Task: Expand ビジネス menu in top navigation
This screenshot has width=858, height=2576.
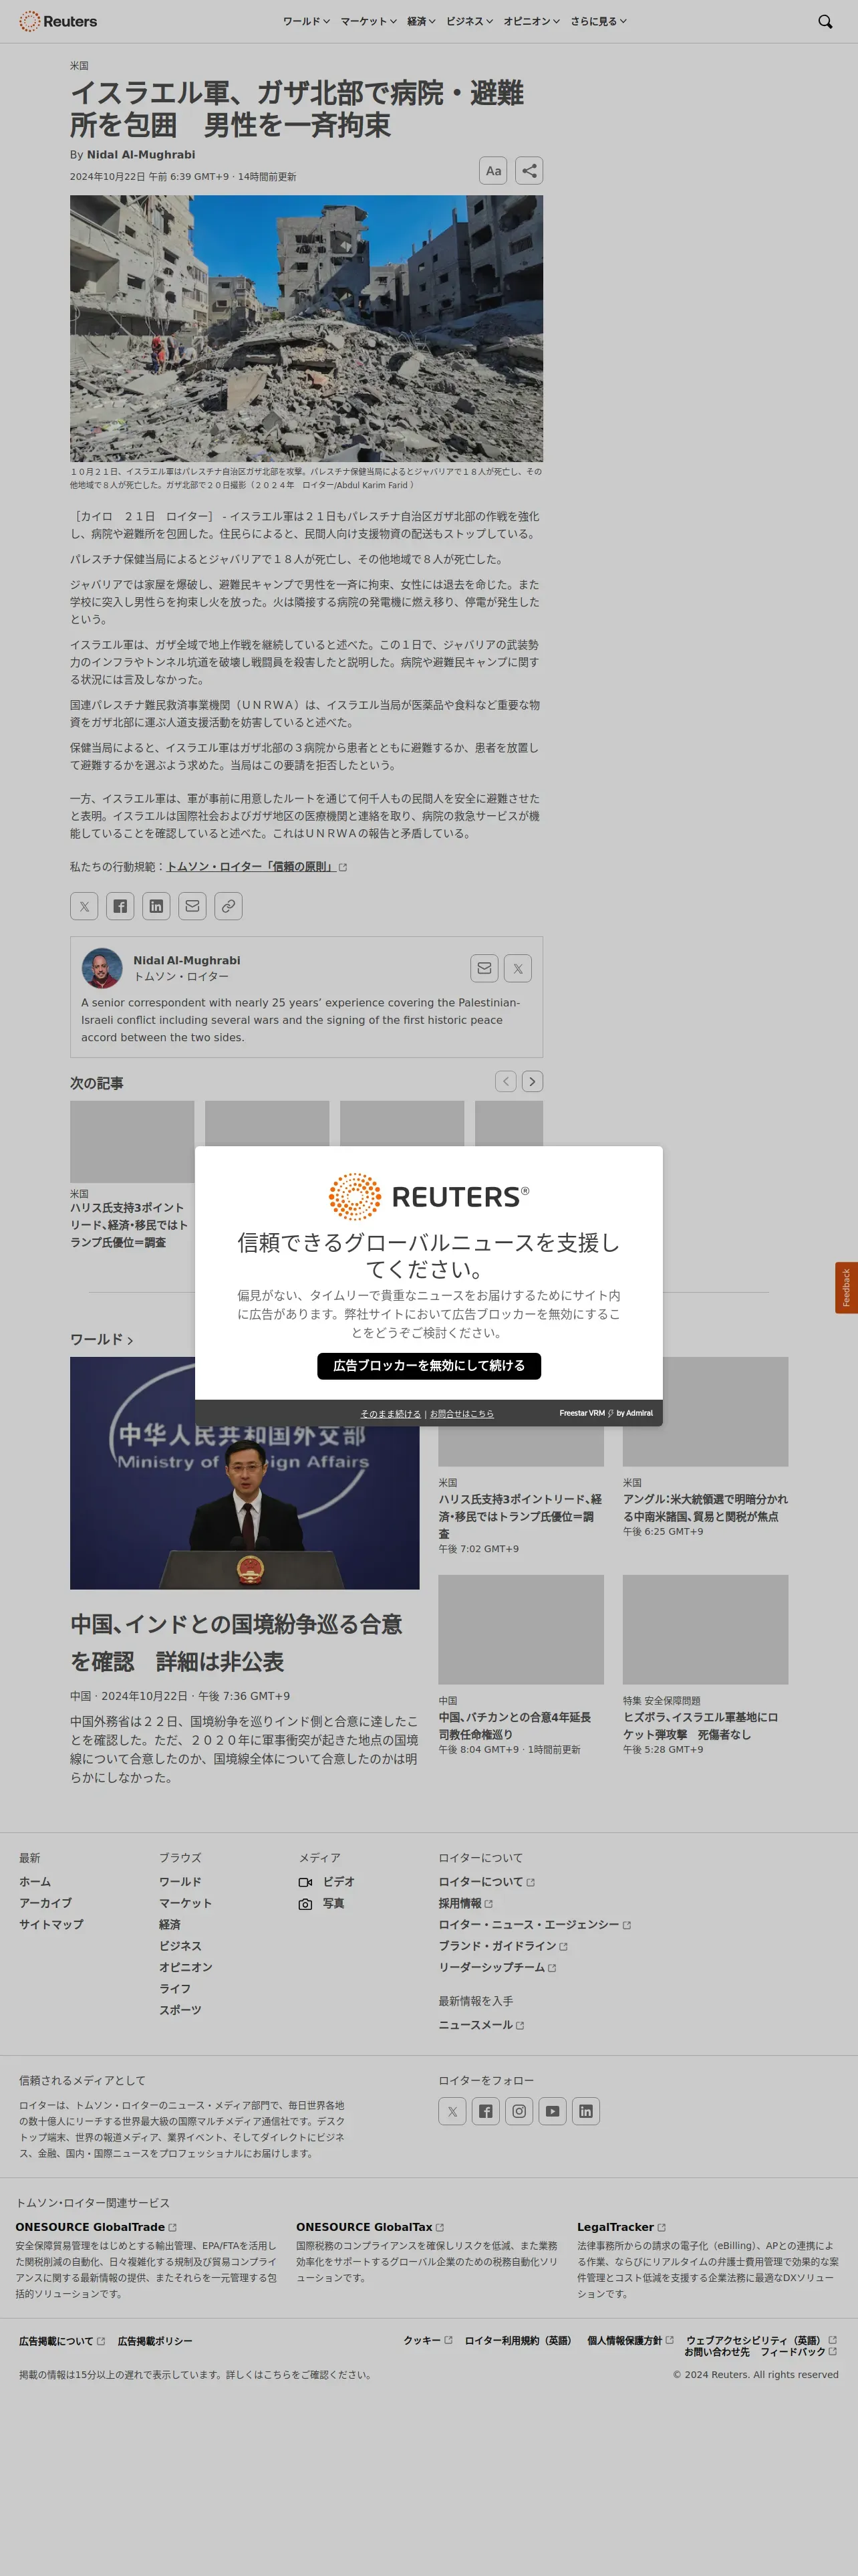Action: 470,21
